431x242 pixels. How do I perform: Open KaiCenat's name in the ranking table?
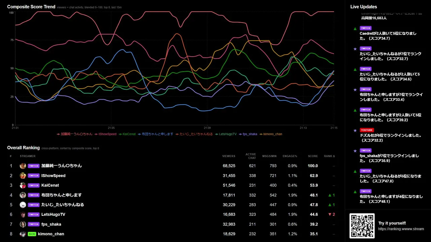[x=50, y=185]
